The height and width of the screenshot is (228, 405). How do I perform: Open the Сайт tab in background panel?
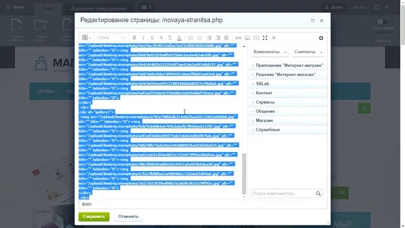48,8
